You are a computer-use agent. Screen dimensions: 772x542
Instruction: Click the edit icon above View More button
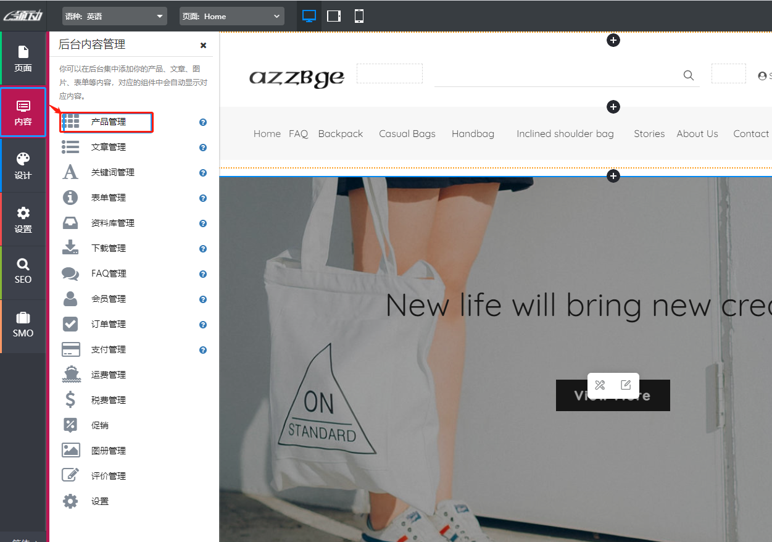click(626, 385)
